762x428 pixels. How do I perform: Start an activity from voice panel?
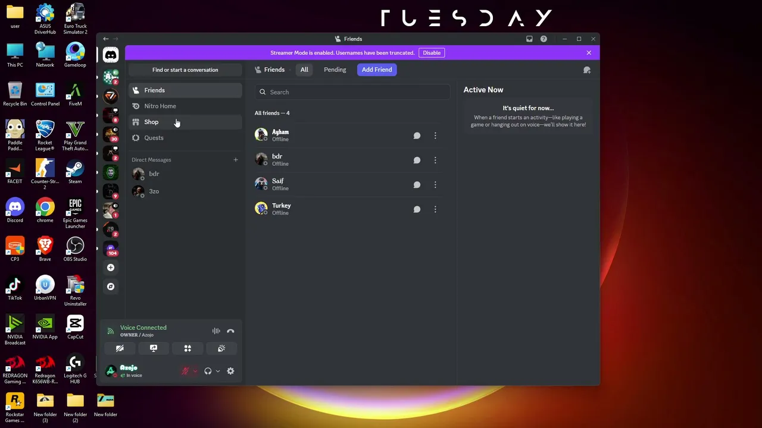click(x=188, y=348)
